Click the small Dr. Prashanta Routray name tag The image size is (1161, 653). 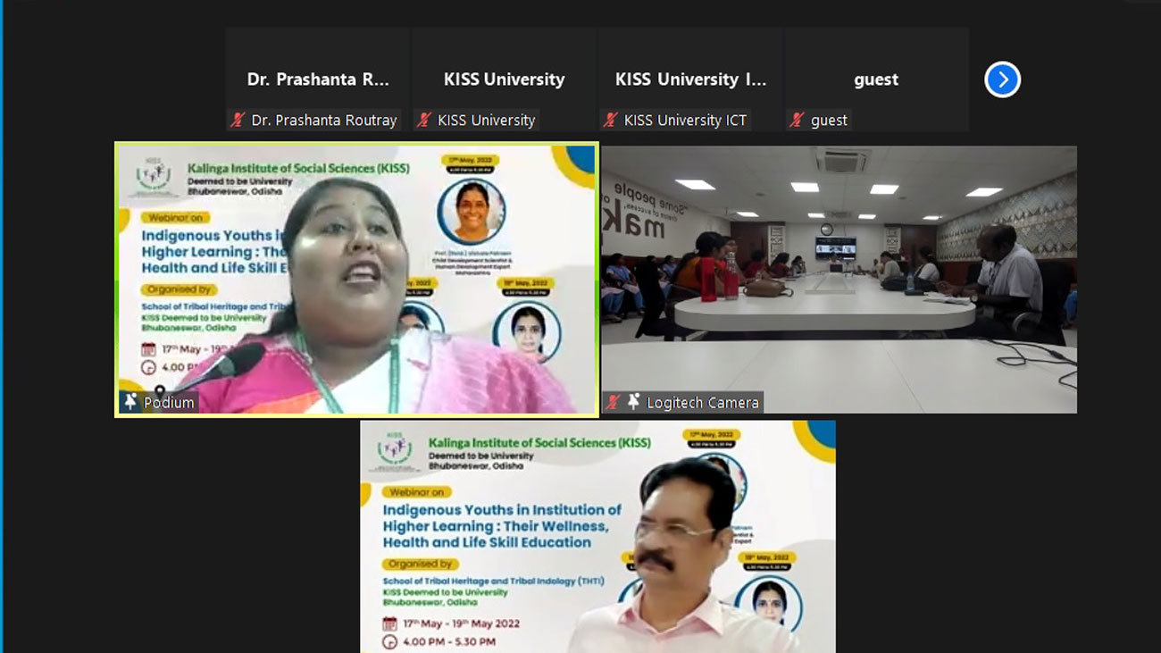tap(323, 121)
